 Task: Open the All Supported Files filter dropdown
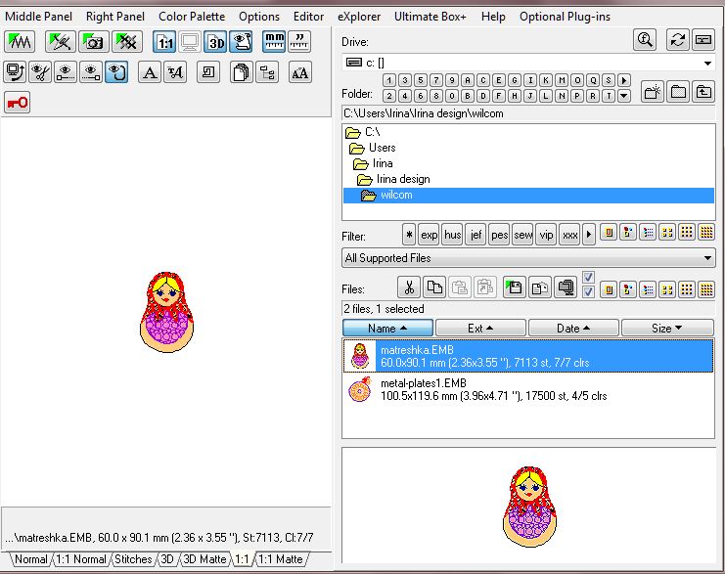point(708,258)
